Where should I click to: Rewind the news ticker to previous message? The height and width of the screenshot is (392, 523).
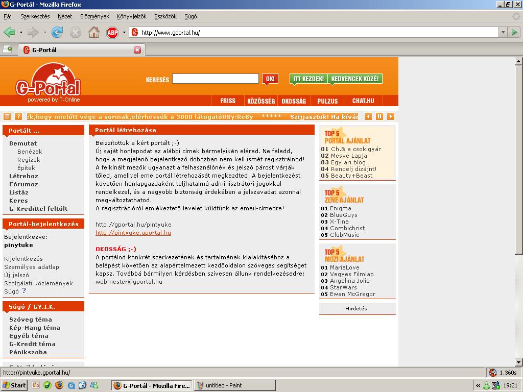368,116
